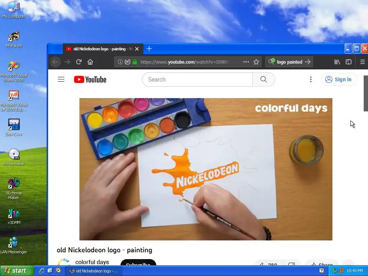Click the YouTube logo
Image resolution: width=368 pixels, height=276 pixels.
(90, 79)
